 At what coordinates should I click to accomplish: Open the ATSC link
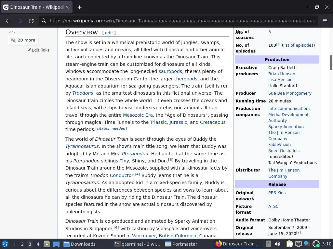273,206
